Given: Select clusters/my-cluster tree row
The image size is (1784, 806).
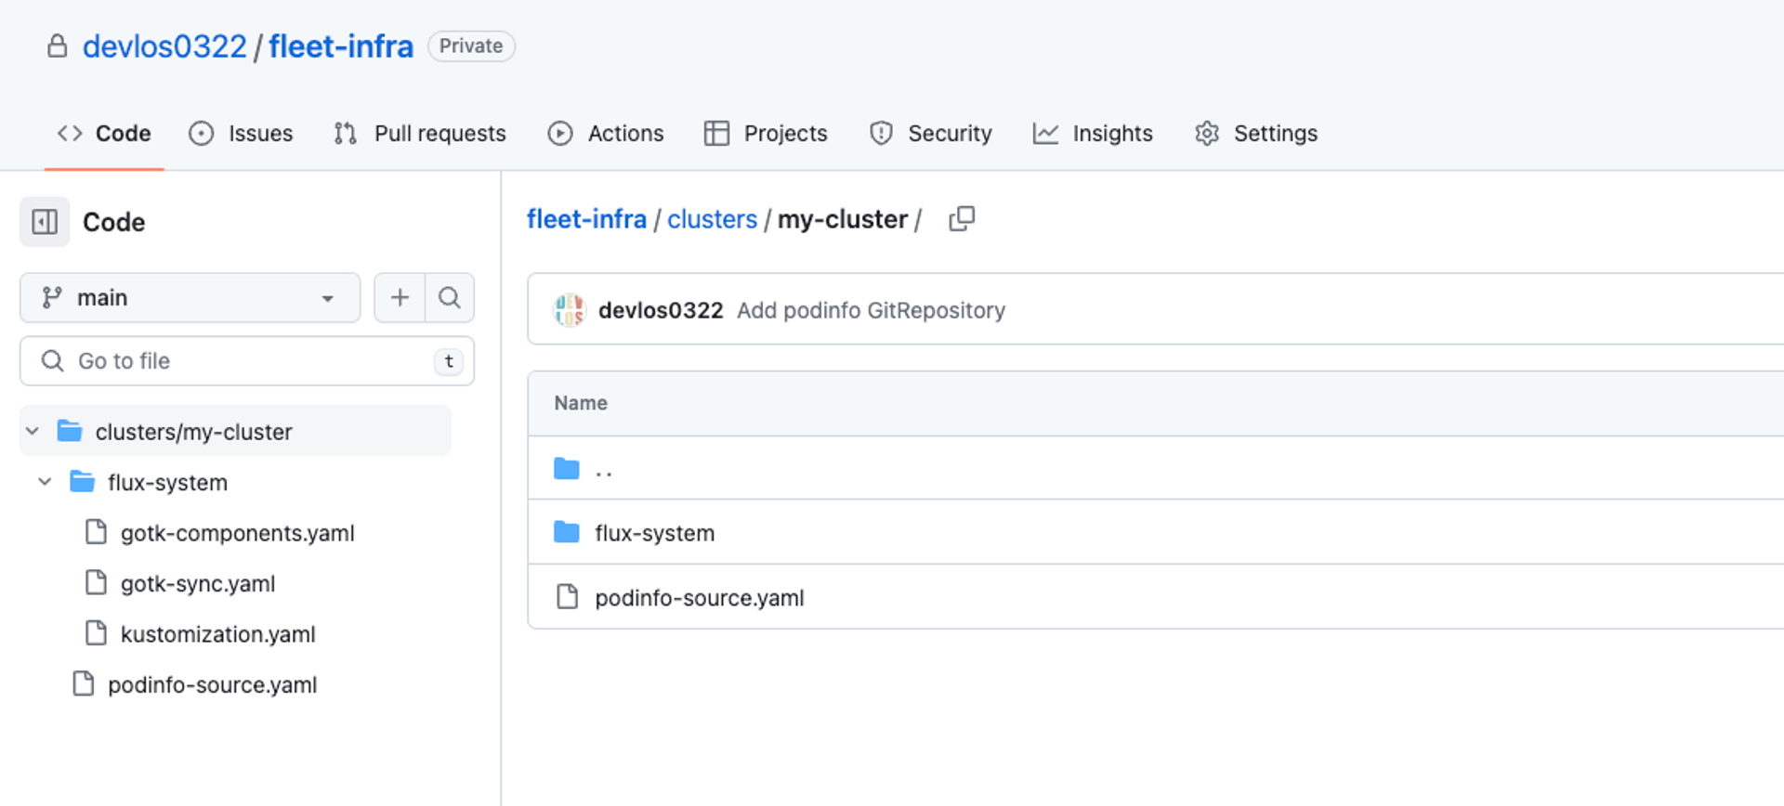Looking at the screenshot, I should click(235, 431).
